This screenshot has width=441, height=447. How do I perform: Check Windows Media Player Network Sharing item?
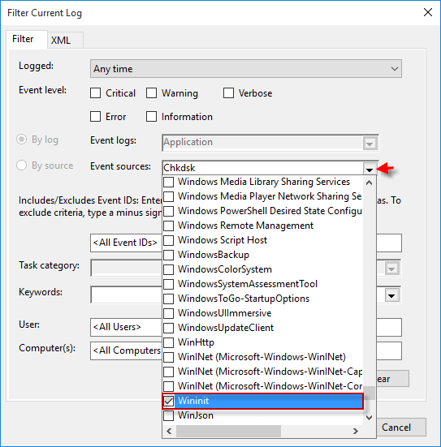click(x=169, y=196)
